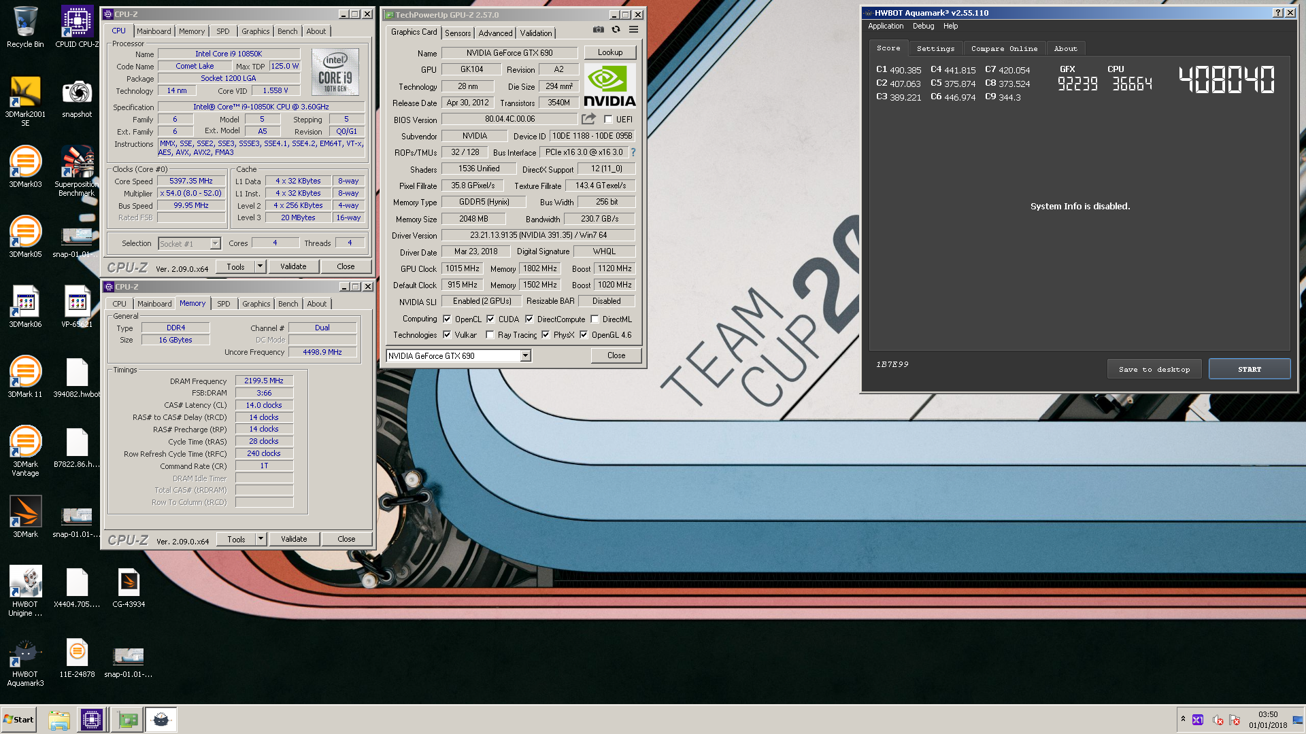
Task: Switch to the Validation tab in GPU-Z
Action: tap(536, 33)
